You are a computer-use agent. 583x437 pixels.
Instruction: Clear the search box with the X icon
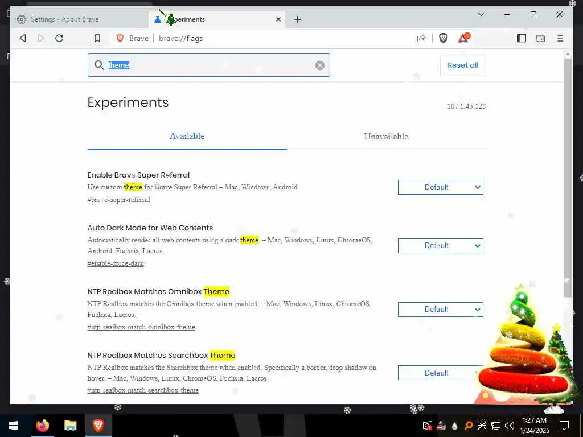click(320, 65)
